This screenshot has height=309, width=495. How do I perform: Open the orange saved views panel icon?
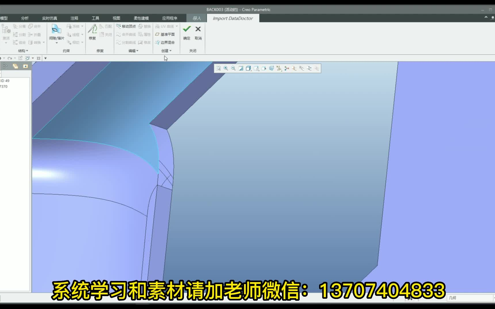click(x=25, y=66)
